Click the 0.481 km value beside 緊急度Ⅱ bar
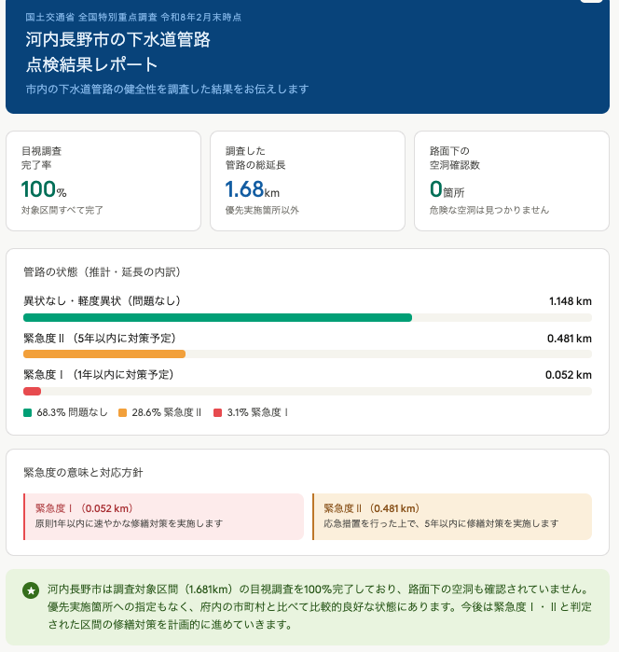 point(570,338)
